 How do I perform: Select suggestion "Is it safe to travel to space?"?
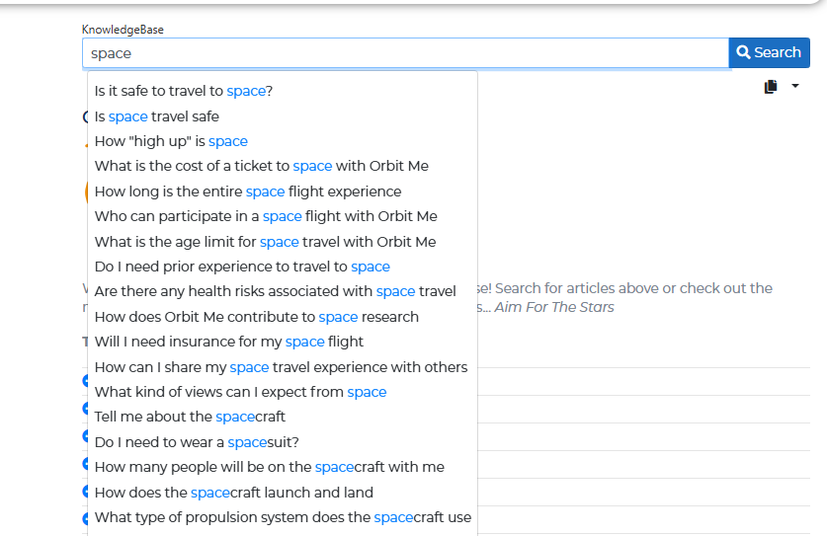click(x=184, y=91)
